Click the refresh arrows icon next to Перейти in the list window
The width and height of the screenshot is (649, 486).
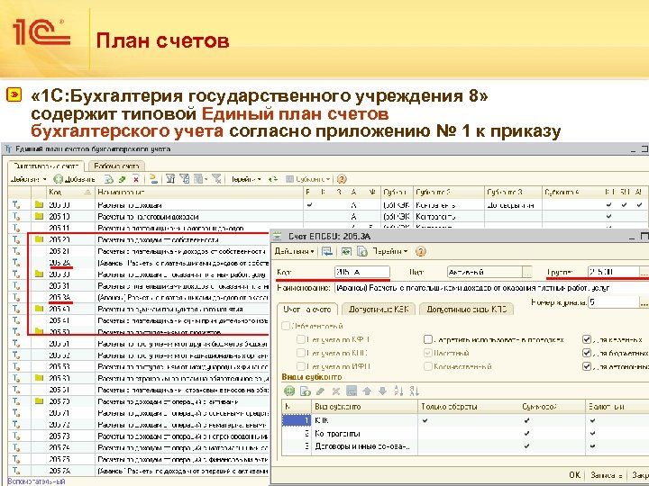pyautogui.click(x=273, y=179)
